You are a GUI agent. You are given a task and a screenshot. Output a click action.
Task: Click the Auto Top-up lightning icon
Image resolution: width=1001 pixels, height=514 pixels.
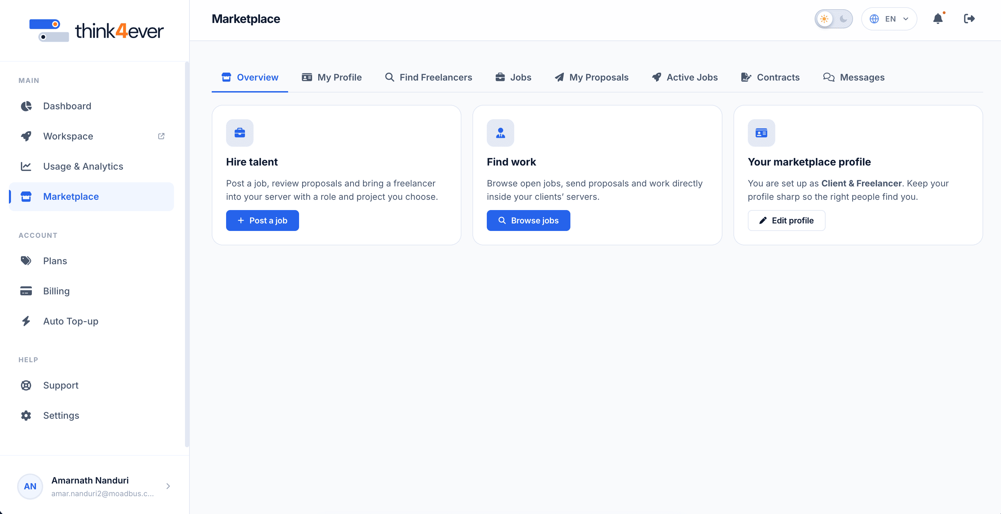tap(26, 321)
